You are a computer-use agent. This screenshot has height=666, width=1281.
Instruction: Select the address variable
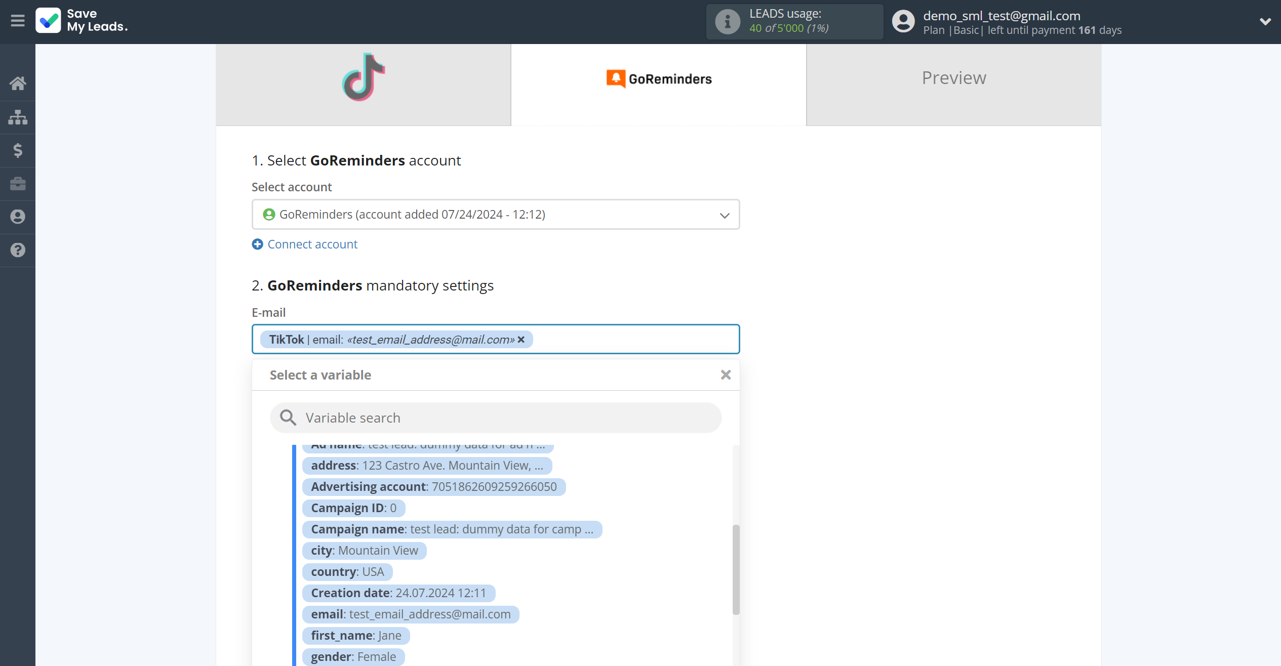pyautogui.click(x=427, y=466)
